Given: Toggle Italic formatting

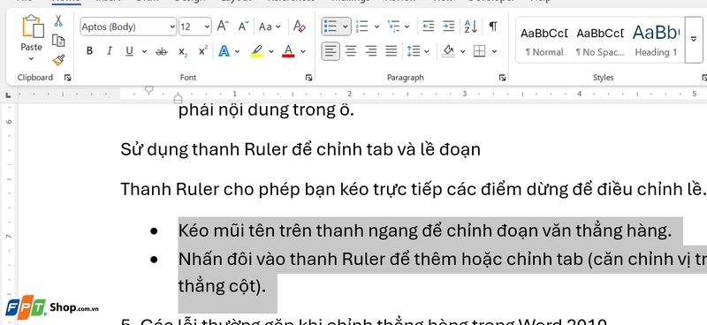Looking at the screenshot, I should point(109,51).
